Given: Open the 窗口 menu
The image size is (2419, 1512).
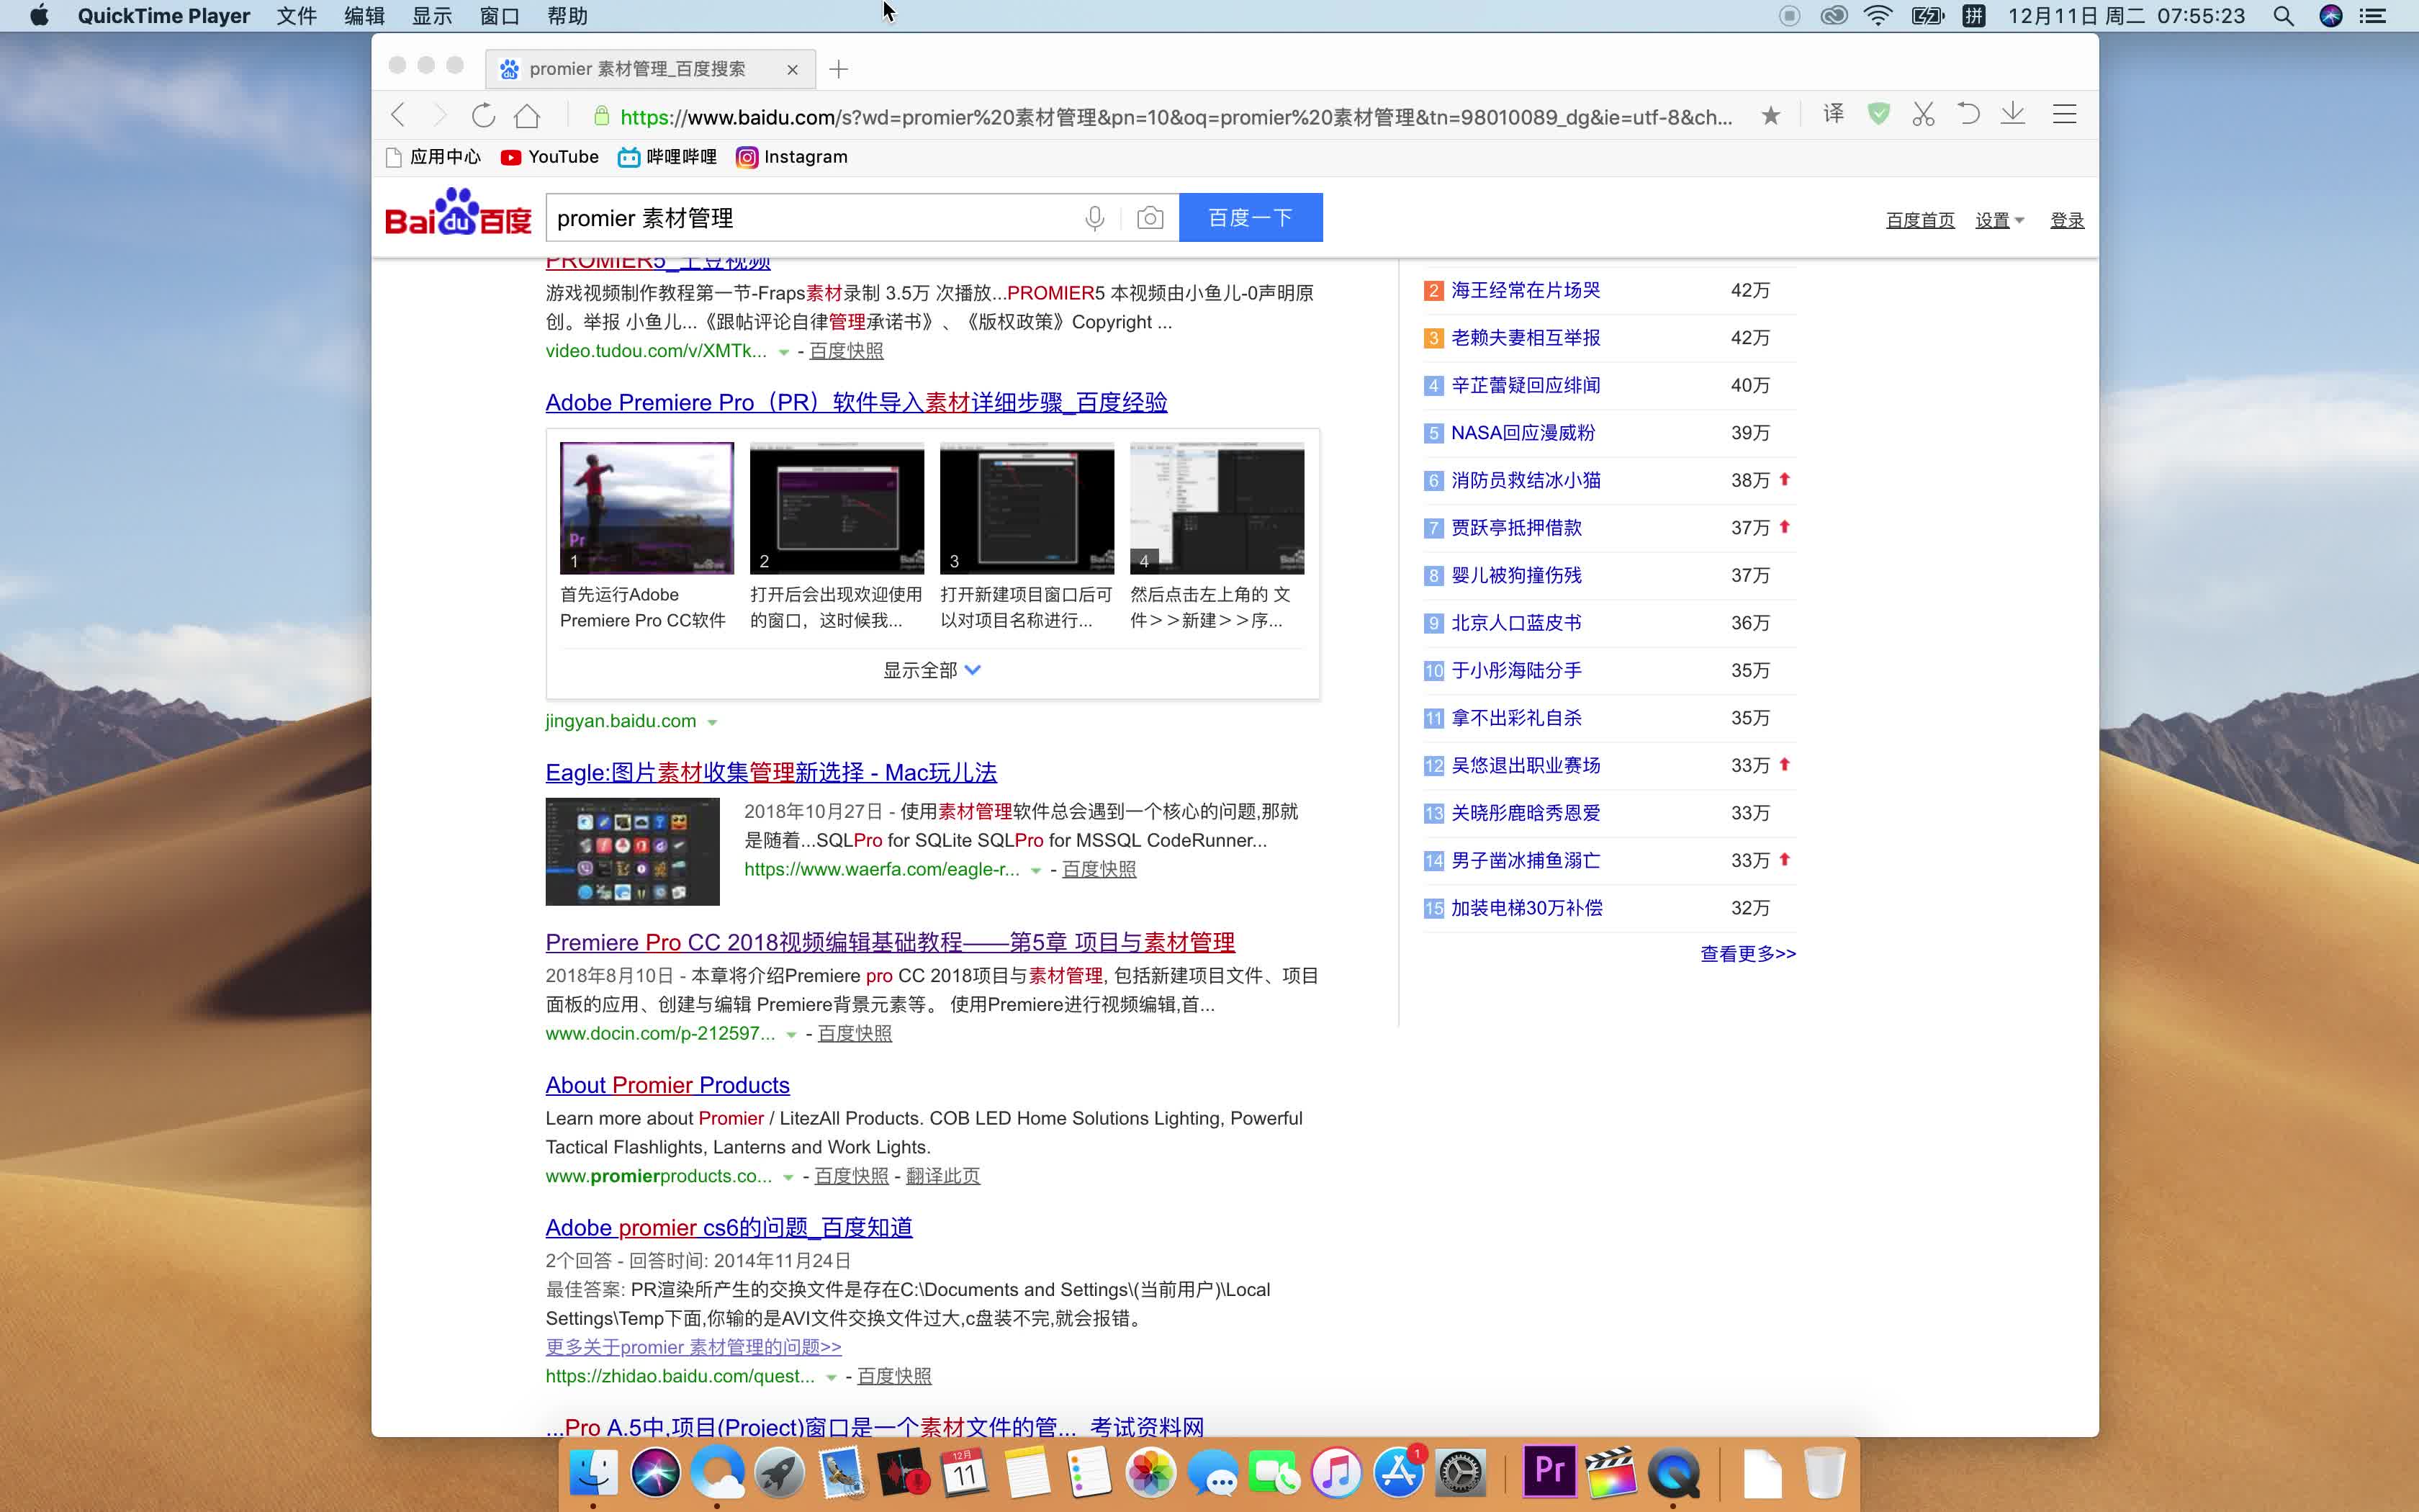Looking at the screenshot, I should [x=499, y=16].
